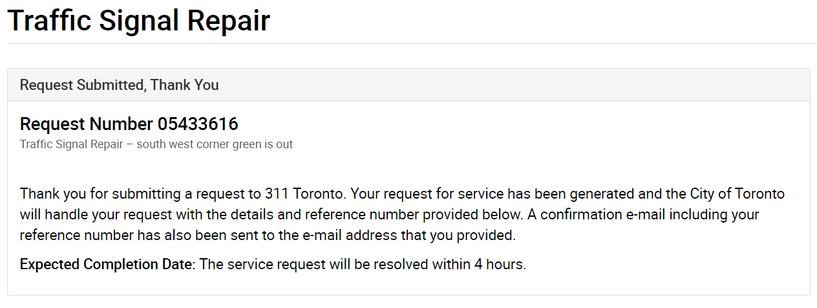Click "south west corner green is out" description
The image size is (817, 308).
[215, 144]
